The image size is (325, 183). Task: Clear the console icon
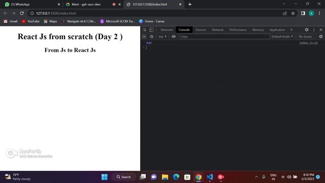coord(151,37)
